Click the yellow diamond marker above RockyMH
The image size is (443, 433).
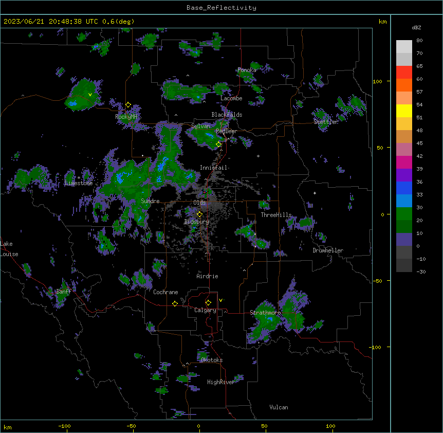(x=128, y=105)
